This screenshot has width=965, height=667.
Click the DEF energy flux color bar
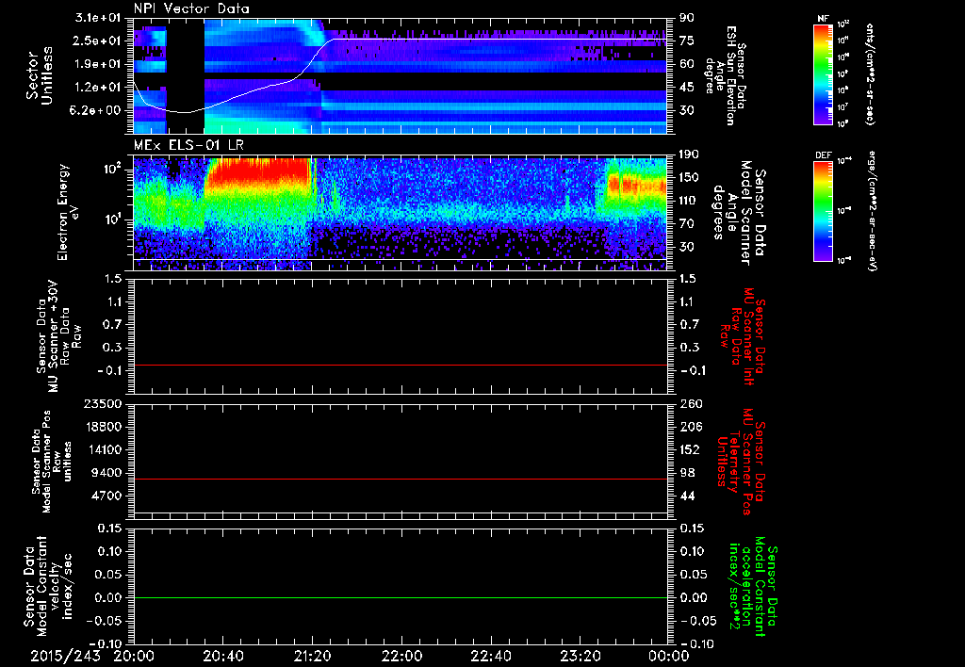(x=823, y=211)
